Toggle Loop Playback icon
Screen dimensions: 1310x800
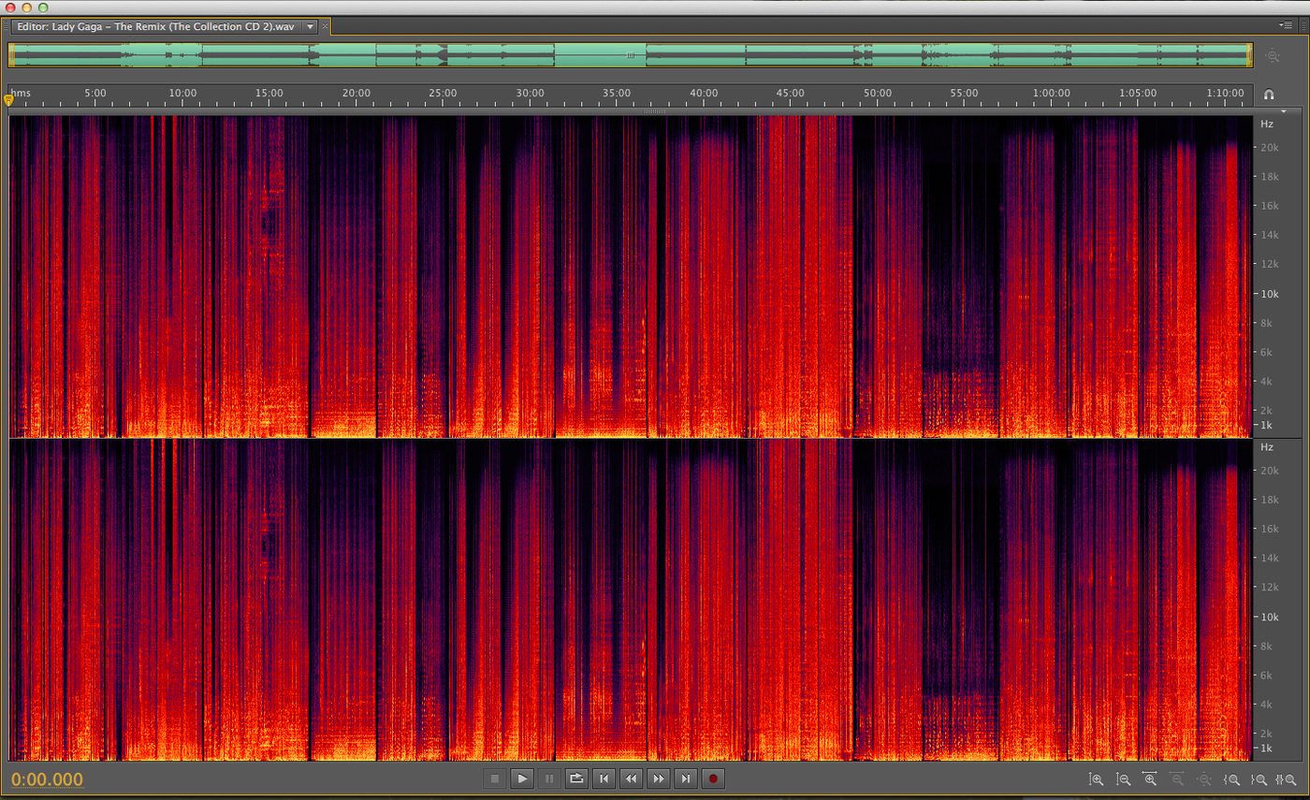[576, 778]
